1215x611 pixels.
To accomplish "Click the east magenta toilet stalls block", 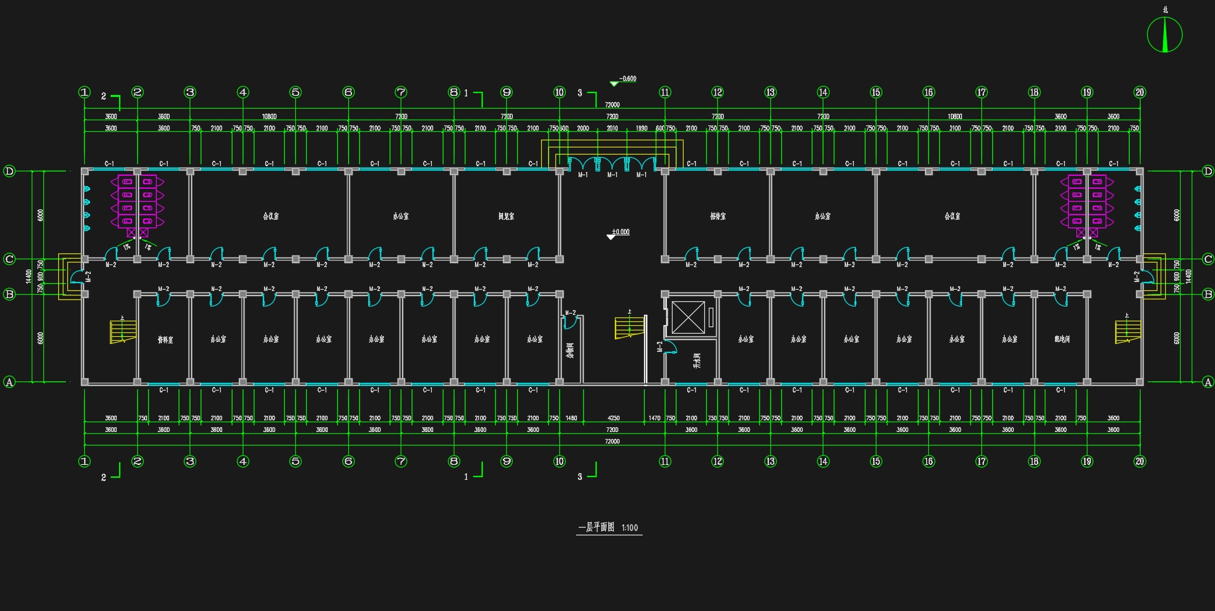I will click(1087, 206).
